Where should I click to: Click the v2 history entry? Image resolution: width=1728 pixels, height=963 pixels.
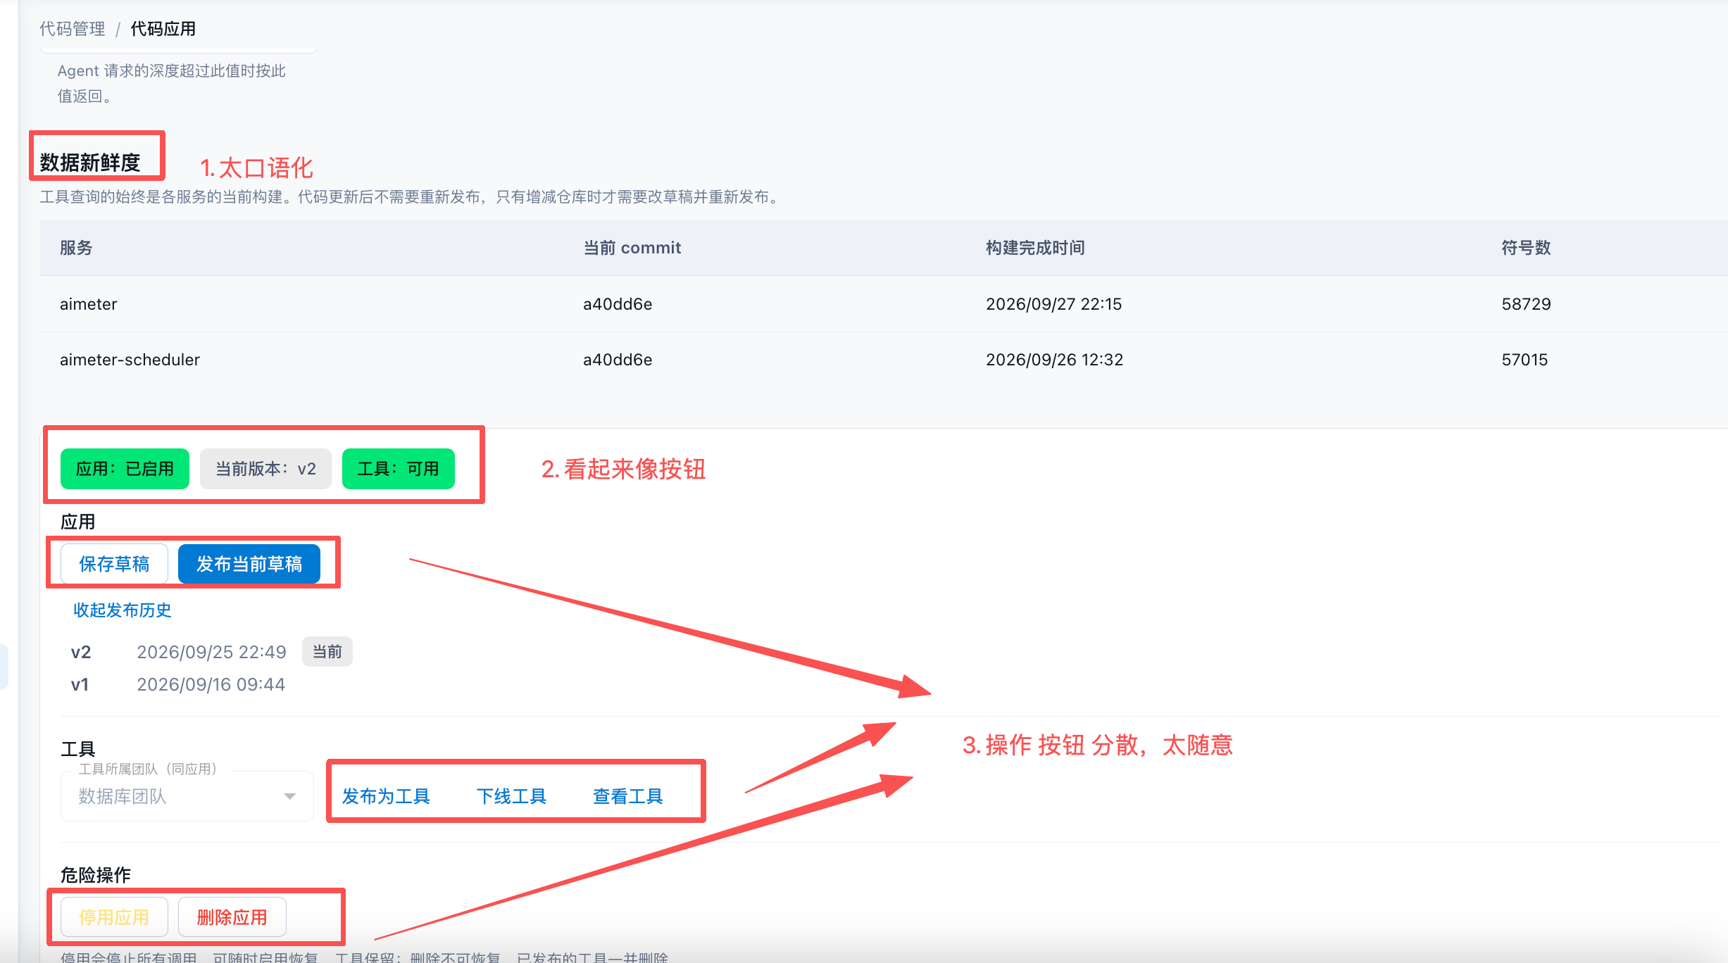(81, 652)
